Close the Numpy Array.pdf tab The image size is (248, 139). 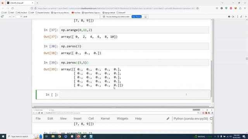[x=33, y=3]
